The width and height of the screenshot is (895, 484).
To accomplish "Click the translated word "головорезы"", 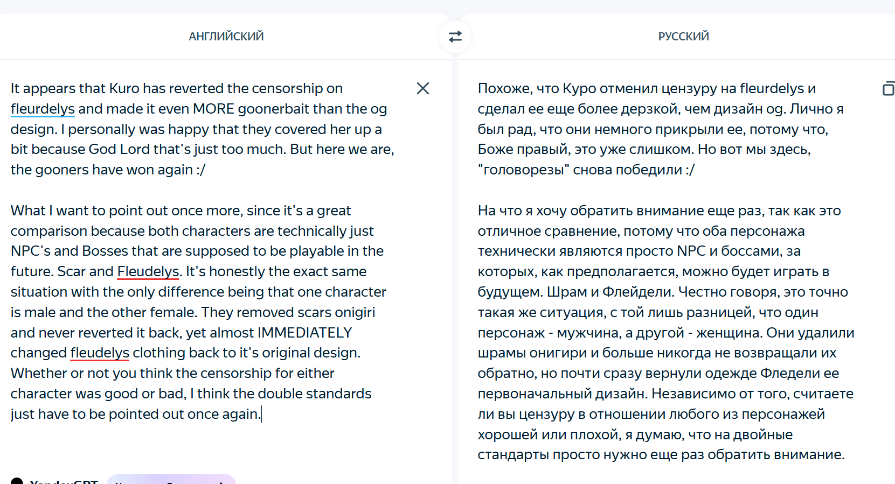I will [524, 170].
